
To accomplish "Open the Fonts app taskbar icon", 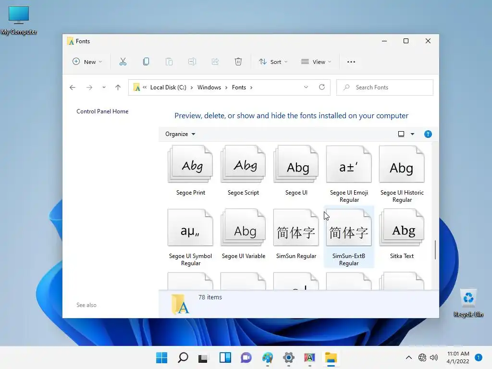I will click(309, 357).
